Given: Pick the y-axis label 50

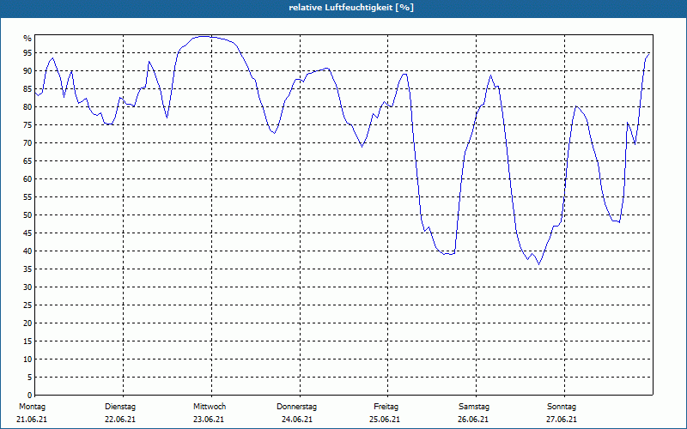Looking at the screenshot, I should (x=27, y=215).
